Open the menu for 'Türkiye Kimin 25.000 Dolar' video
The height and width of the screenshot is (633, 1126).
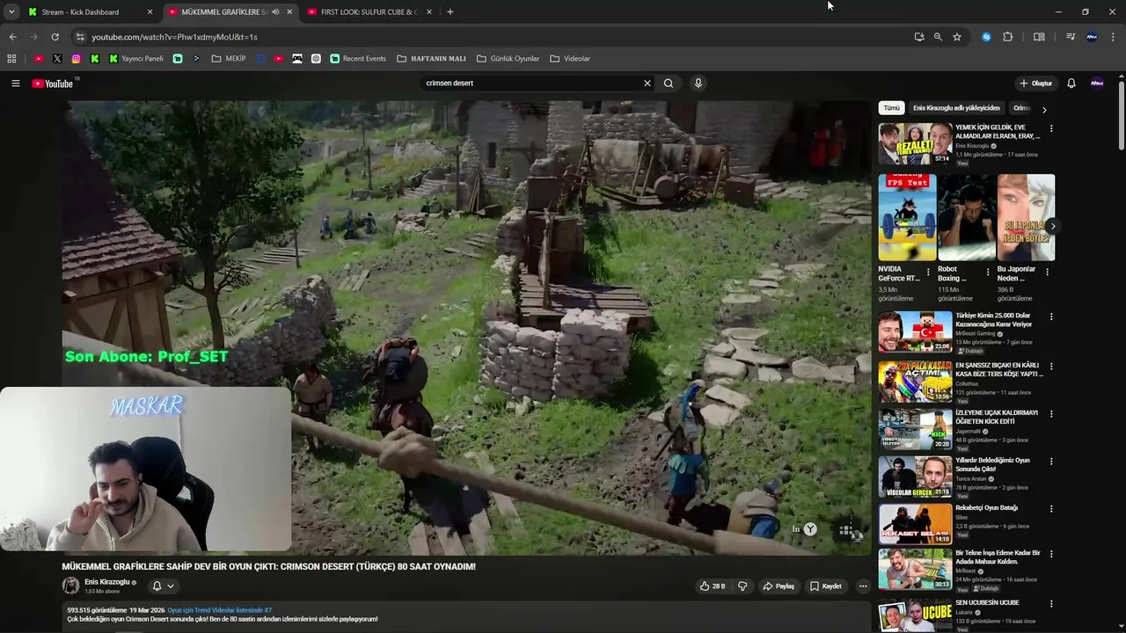[1050, 316]
